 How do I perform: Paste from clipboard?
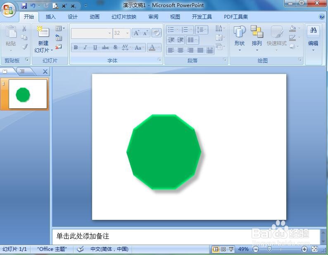[11, 39]
